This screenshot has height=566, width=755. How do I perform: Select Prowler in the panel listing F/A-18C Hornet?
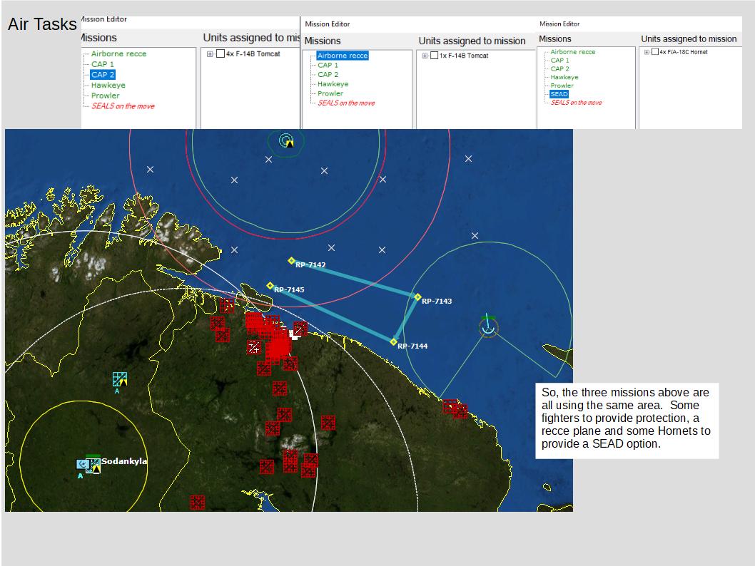562,86
